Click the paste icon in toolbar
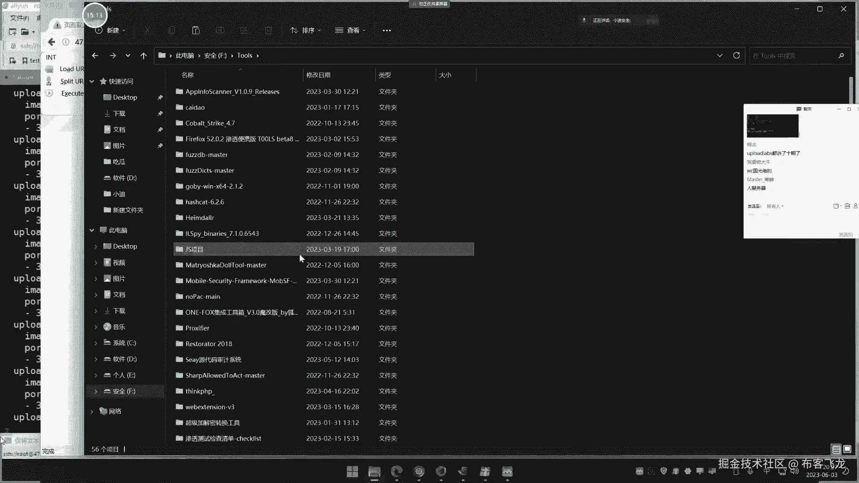 tap(196, 30)
